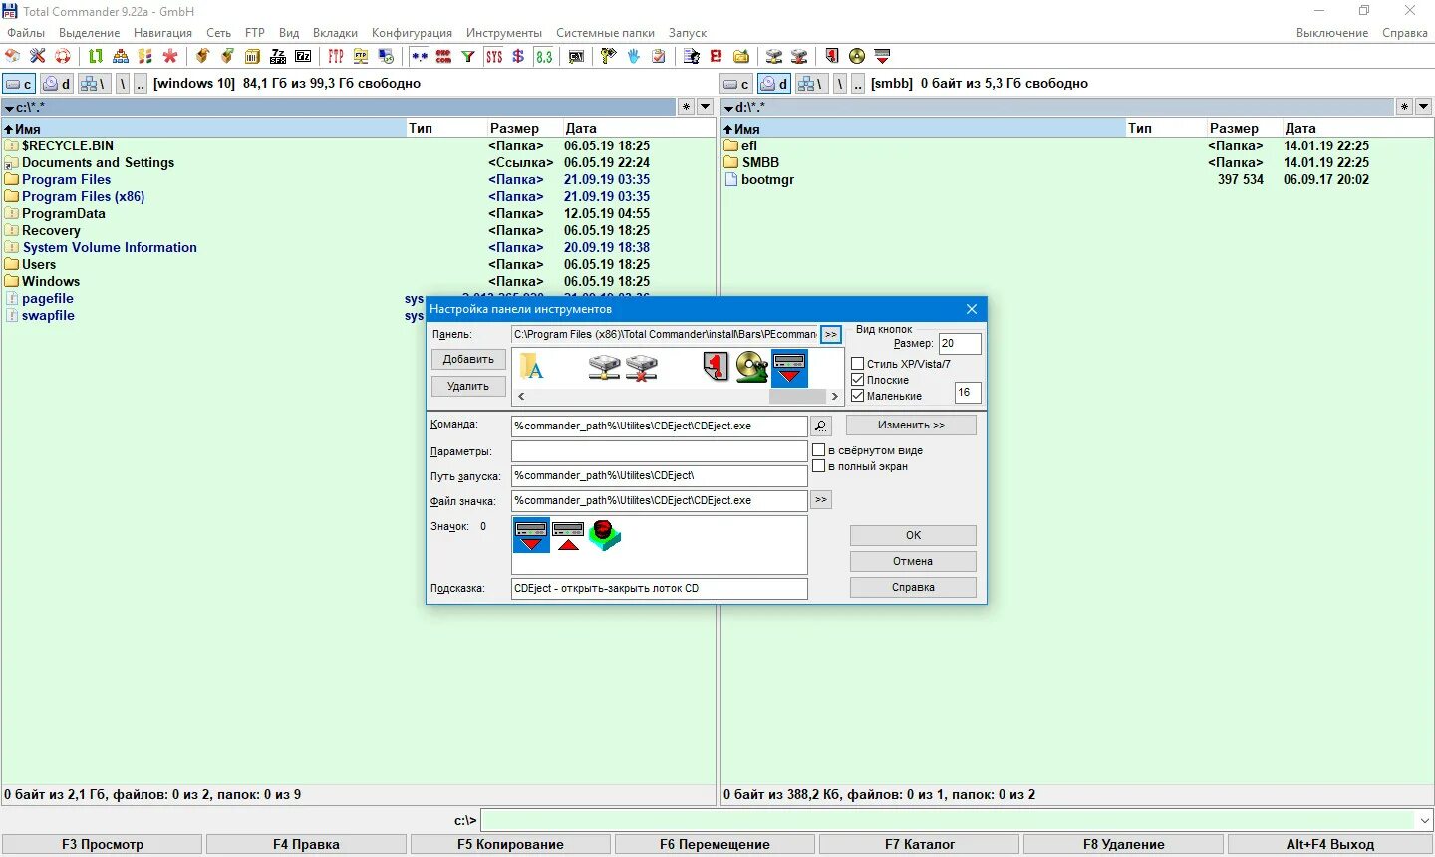
Task: Click the CD eject tray toolbar icon
Action: tap(882, 56)
